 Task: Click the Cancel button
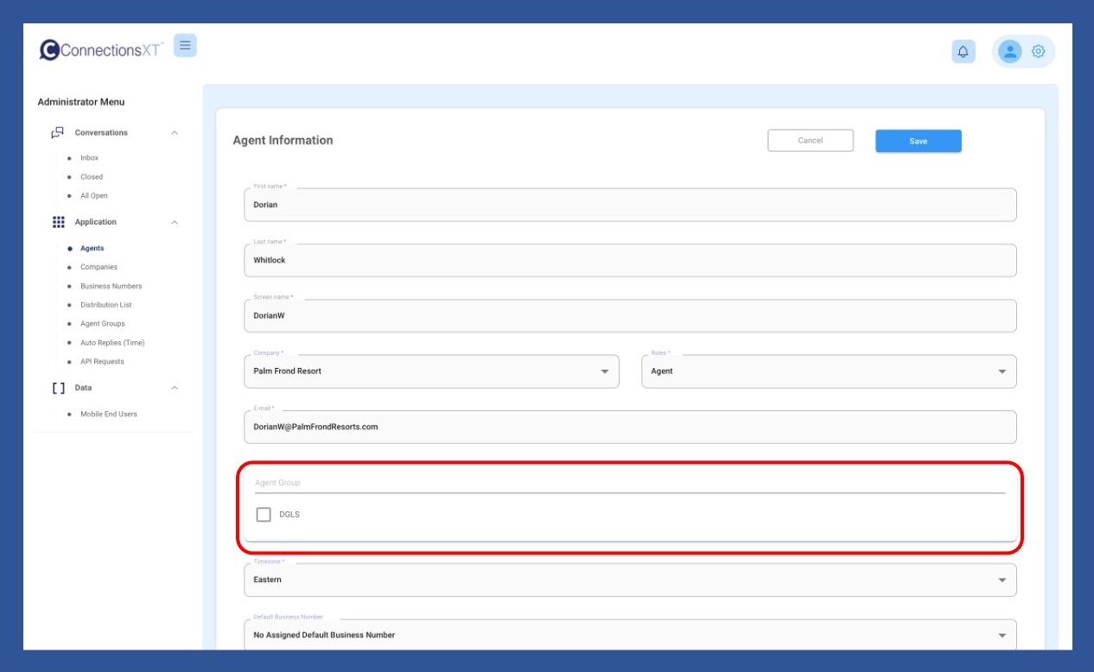point(810,141)
